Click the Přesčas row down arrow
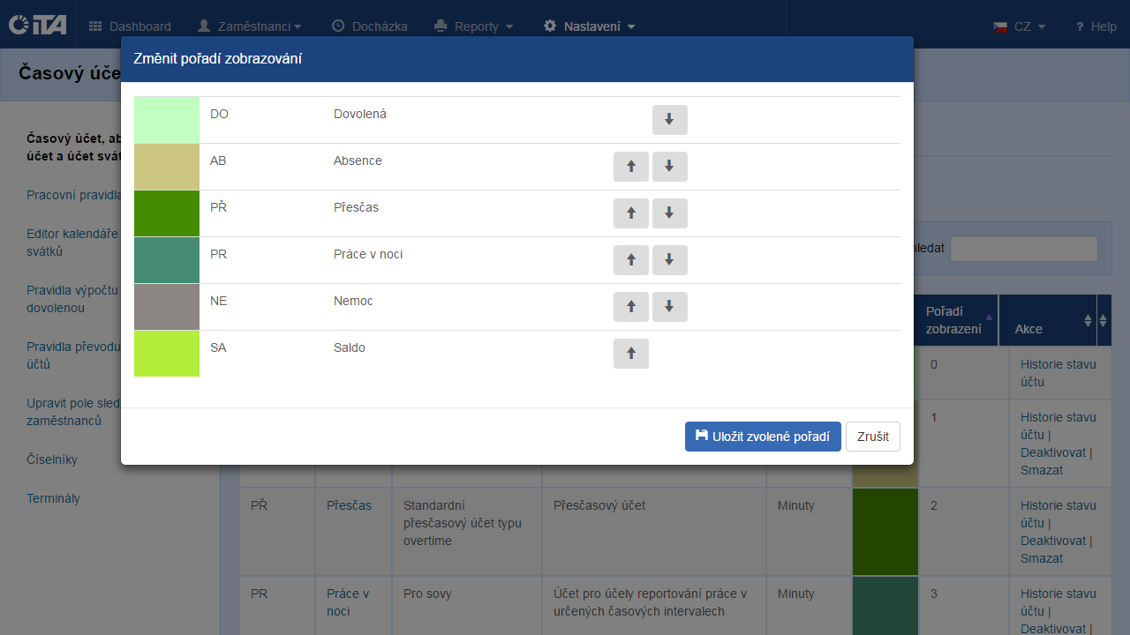1130x635 pixels. coord(669,213)
